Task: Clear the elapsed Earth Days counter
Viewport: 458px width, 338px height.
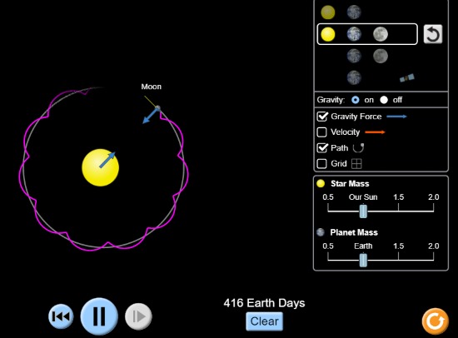Action: [x=264, y=321]
